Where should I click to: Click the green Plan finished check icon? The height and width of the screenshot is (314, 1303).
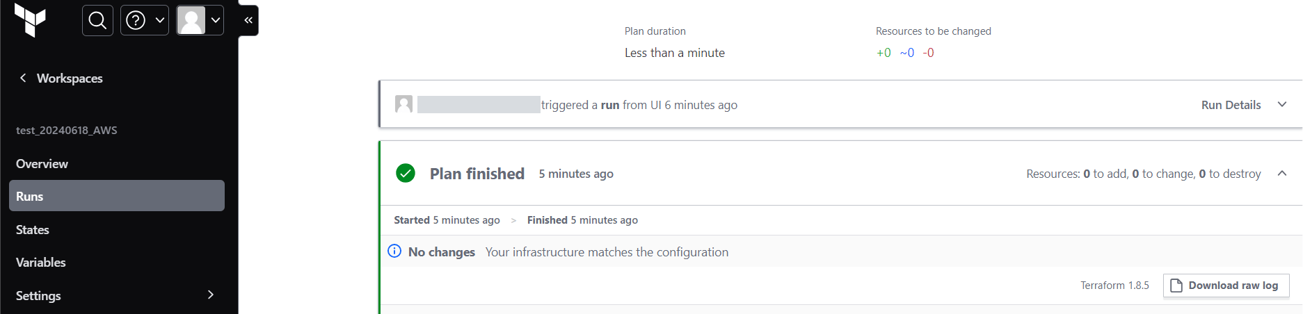pyautogui.click(x=406, y=173)
